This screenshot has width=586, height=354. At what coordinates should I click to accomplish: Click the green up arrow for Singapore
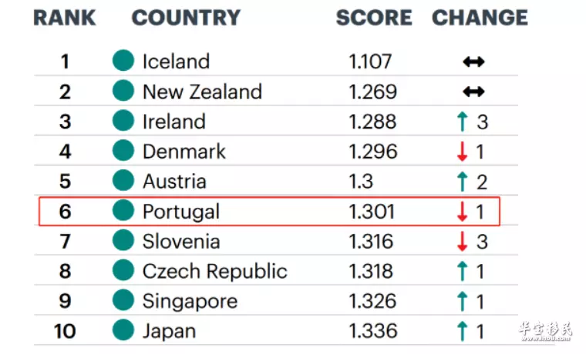coord(463,301)
